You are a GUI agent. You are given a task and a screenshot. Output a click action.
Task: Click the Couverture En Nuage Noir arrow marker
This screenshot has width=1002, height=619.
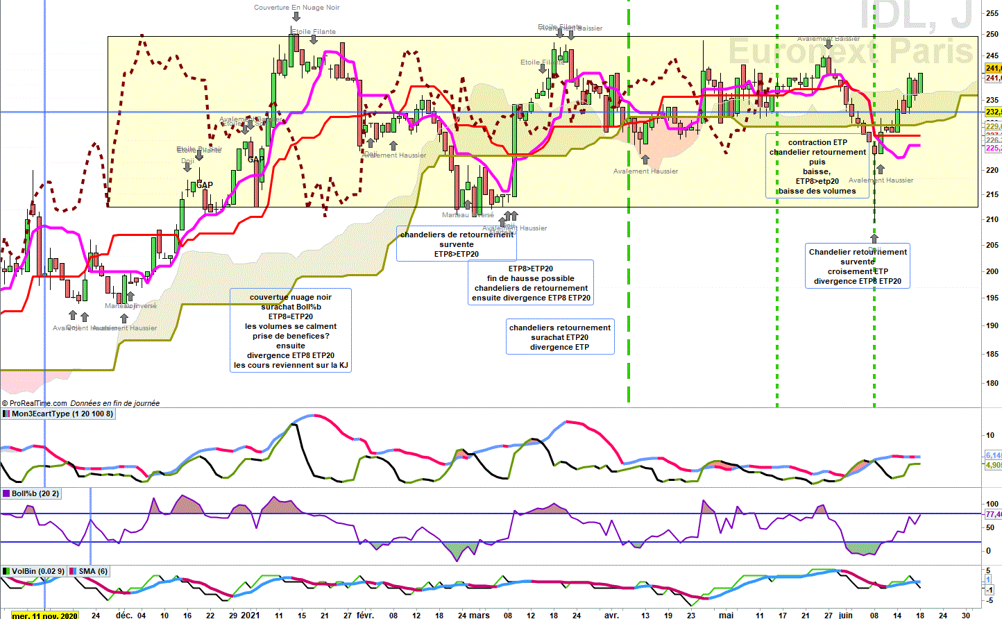click(x=296, y=18)
